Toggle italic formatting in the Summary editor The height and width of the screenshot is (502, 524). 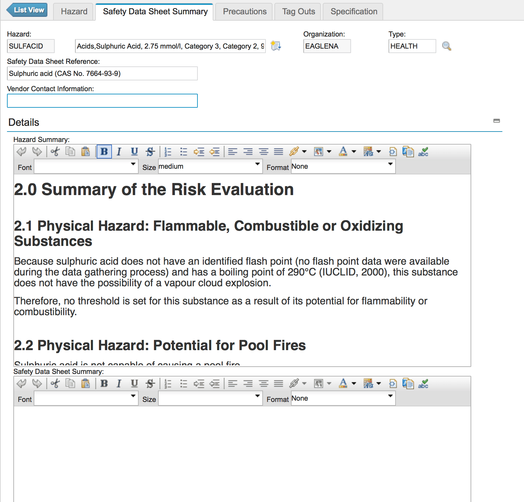pyautogui.click(x=119, y=152)
